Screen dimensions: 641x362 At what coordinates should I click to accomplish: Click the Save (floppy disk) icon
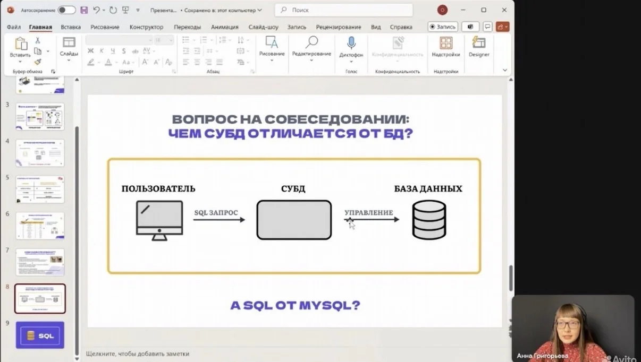coord(84,10)
